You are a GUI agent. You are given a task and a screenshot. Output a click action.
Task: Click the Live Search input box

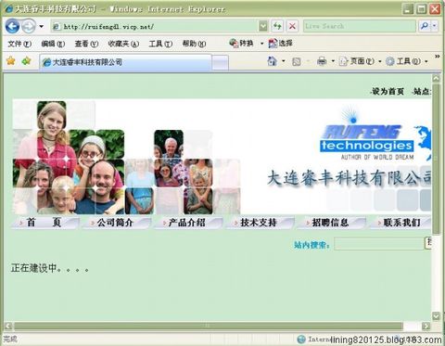click(x=360, y=26)
